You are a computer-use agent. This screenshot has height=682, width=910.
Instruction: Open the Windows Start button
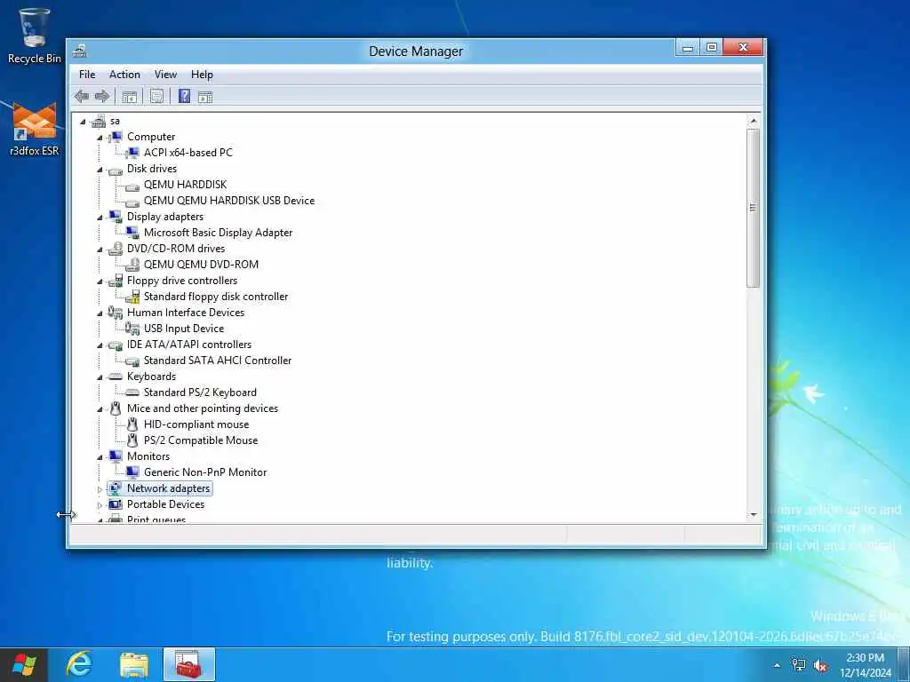click(x=24, y=664)
